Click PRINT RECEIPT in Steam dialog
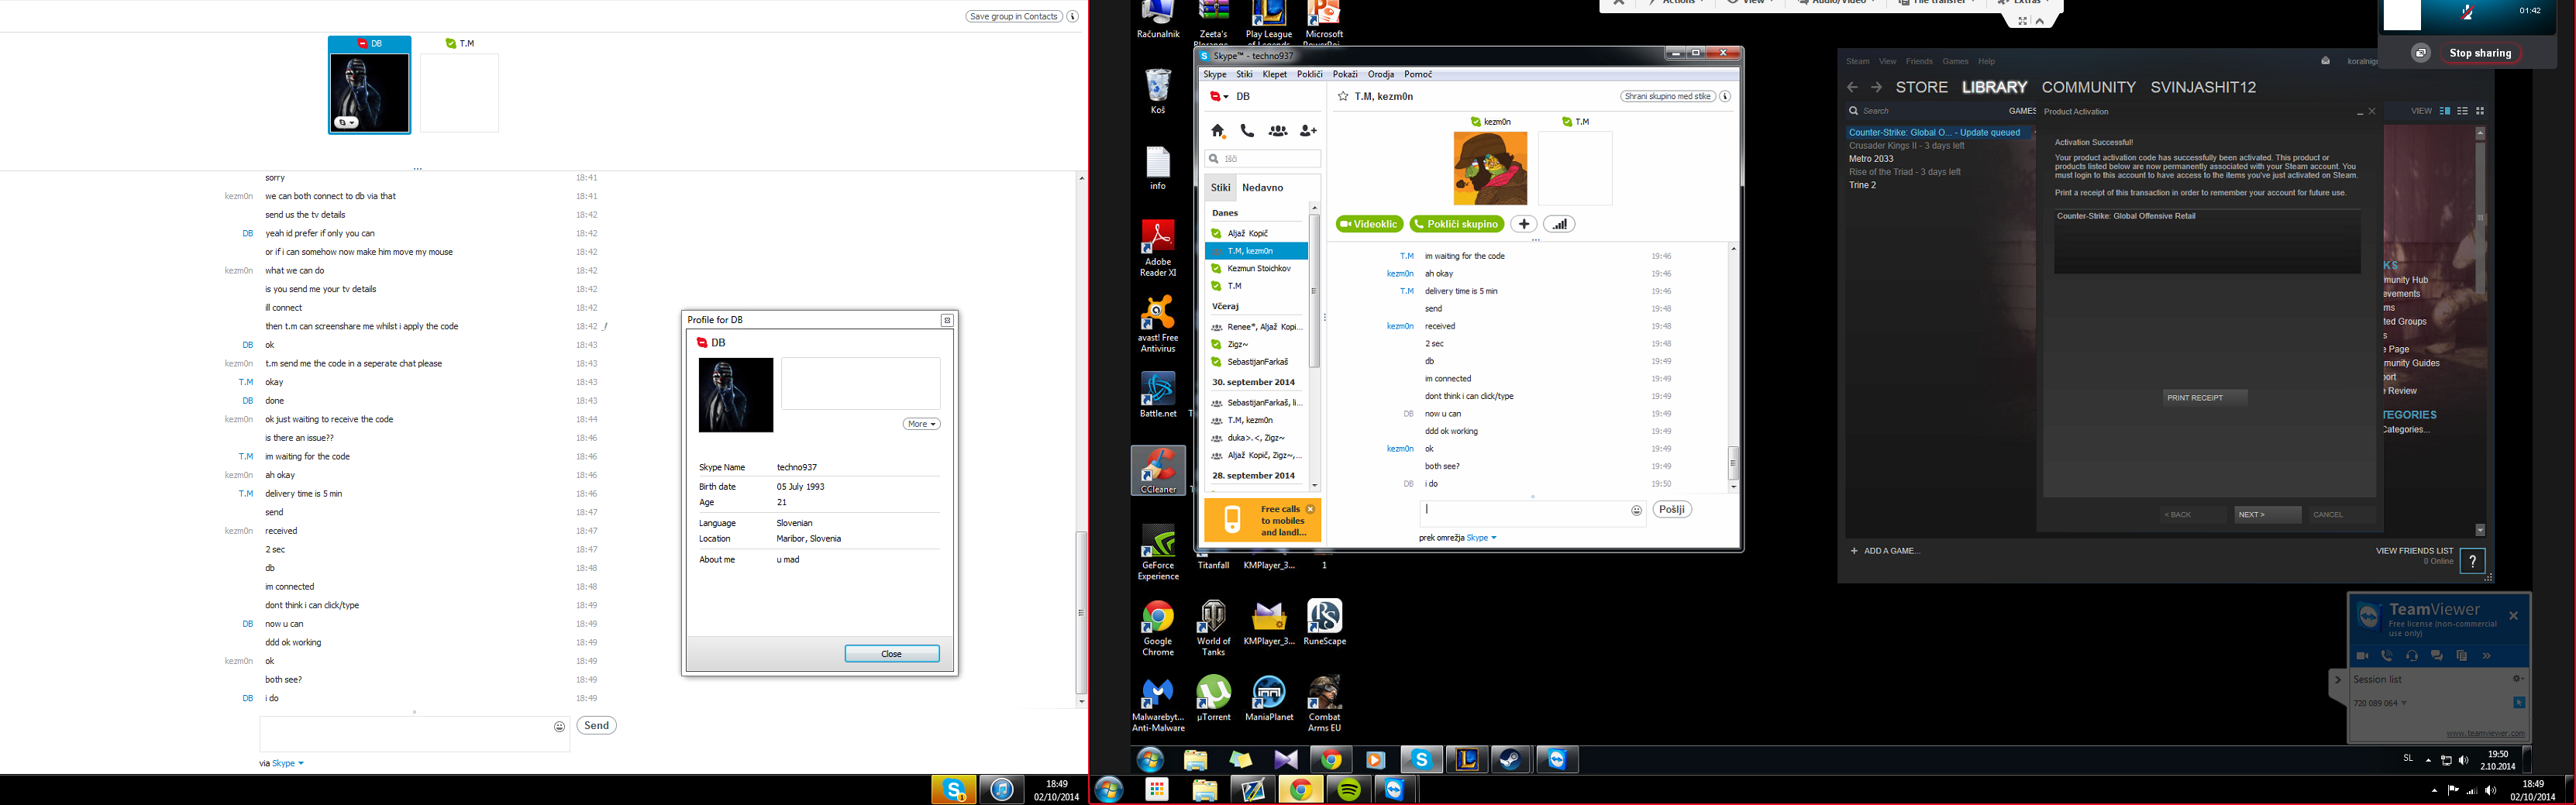 pos(2205,398)
